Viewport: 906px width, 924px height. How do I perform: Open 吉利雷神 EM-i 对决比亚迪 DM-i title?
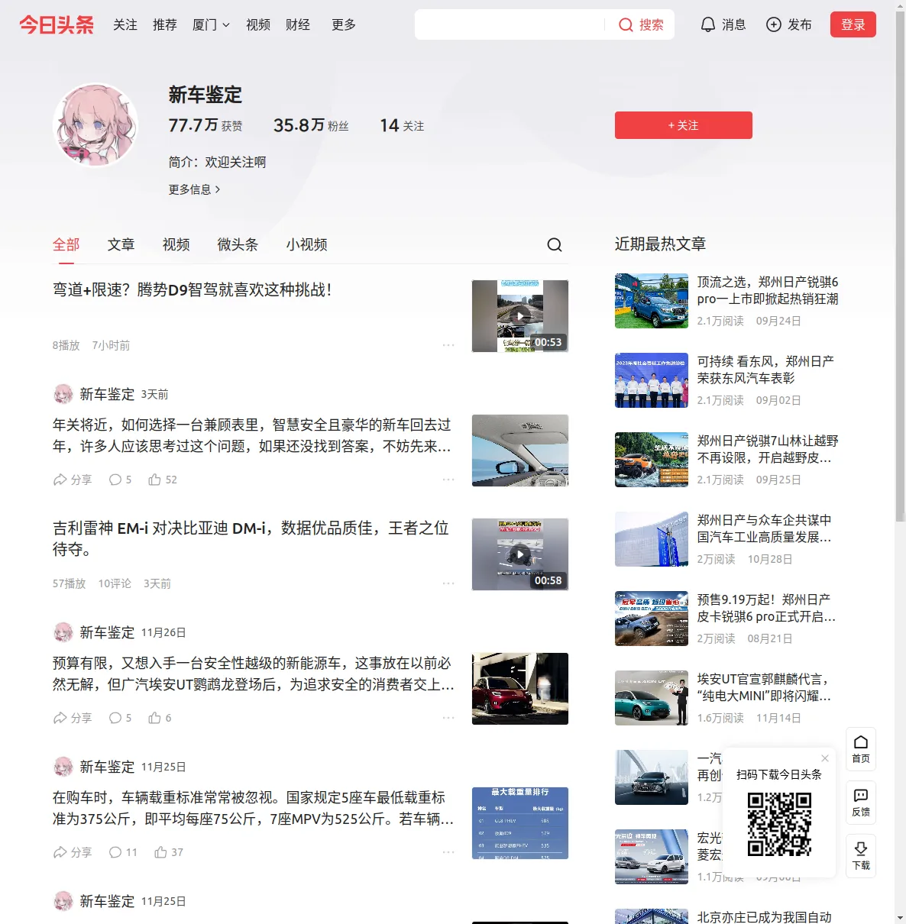(x=251, y=538)
